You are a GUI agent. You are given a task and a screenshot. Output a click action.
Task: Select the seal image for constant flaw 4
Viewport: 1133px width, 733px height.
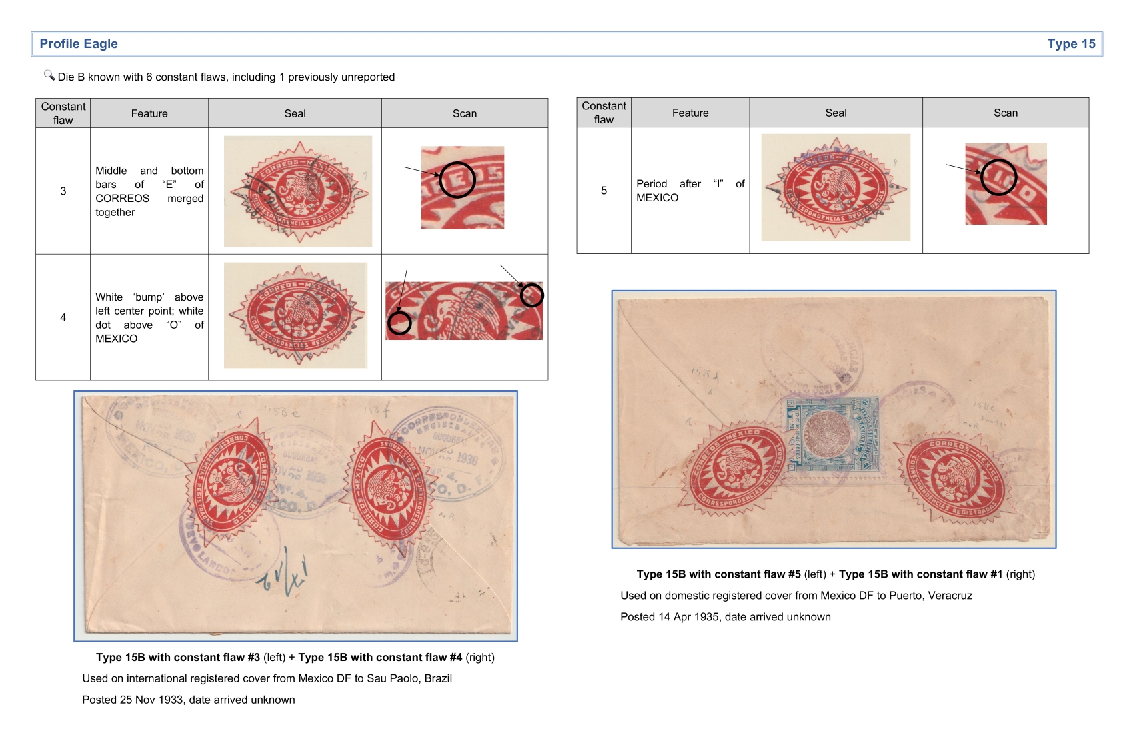click(295, 315)
